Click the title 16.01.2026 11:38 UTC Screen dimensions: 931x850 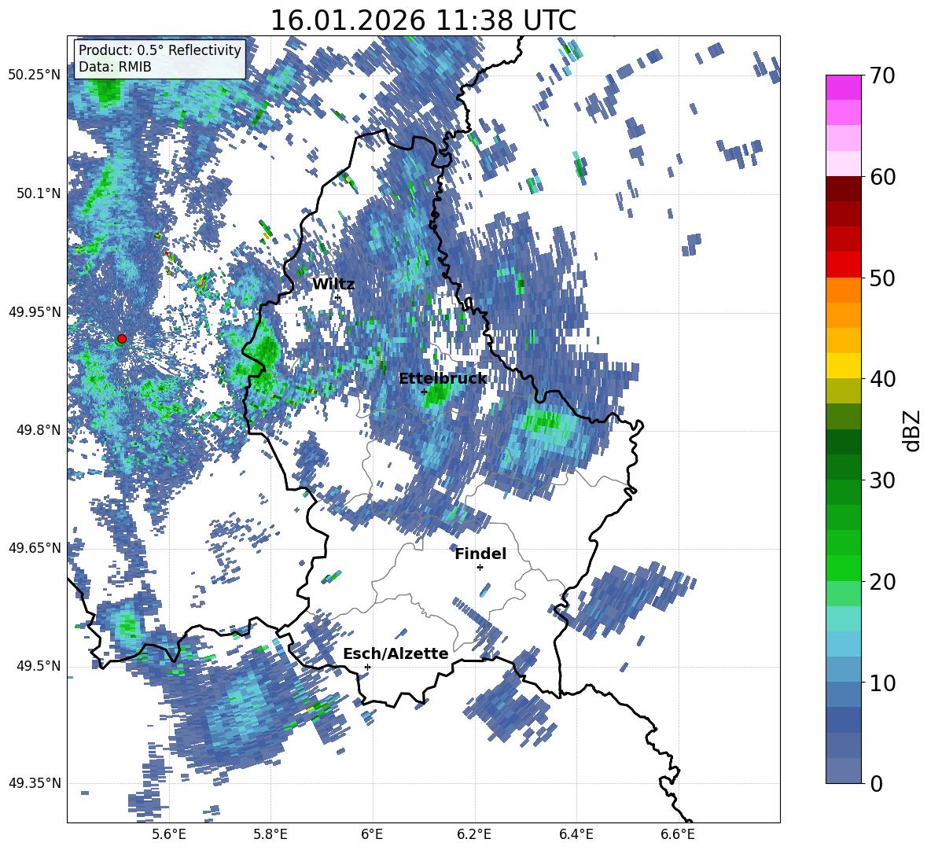pyautogui.click(x=423, y=20)
